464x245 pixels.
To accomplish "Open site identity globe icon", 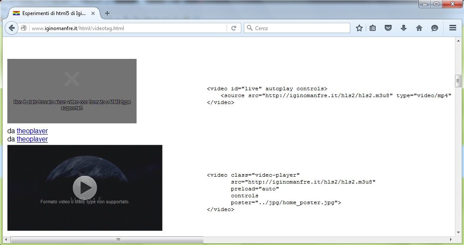I will 24,28.
